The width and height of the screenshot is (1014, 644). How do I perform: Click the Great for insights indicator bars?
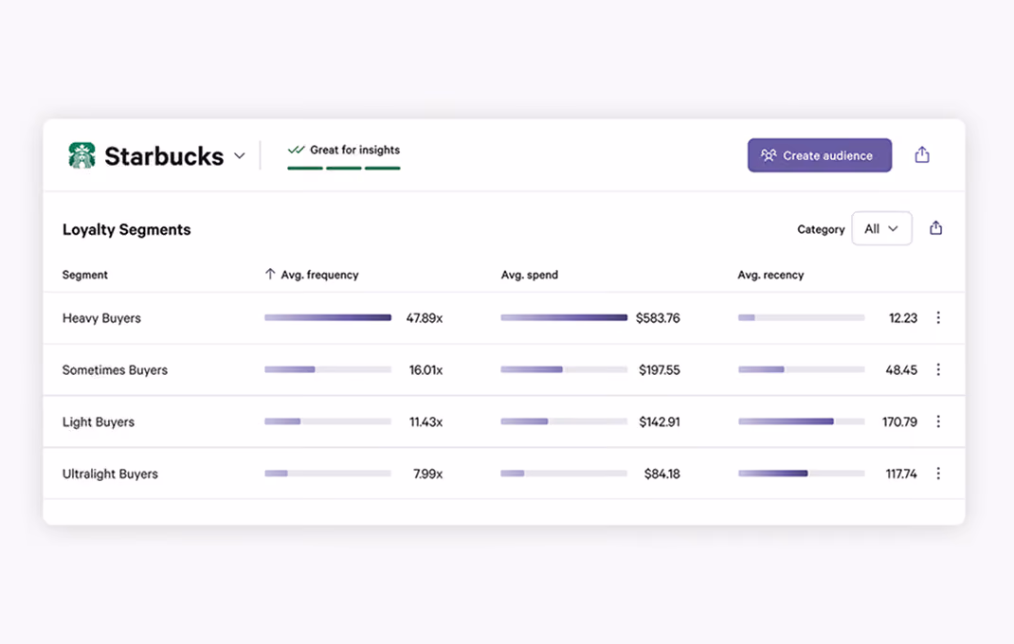pyautogui.click(x=344, y=169)
